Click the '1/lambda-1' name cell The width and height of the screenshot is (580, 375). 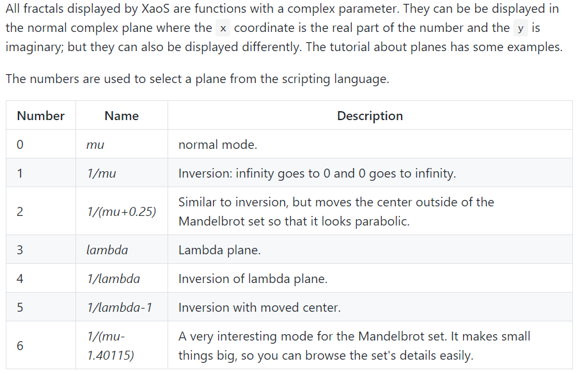click(121, 307)
